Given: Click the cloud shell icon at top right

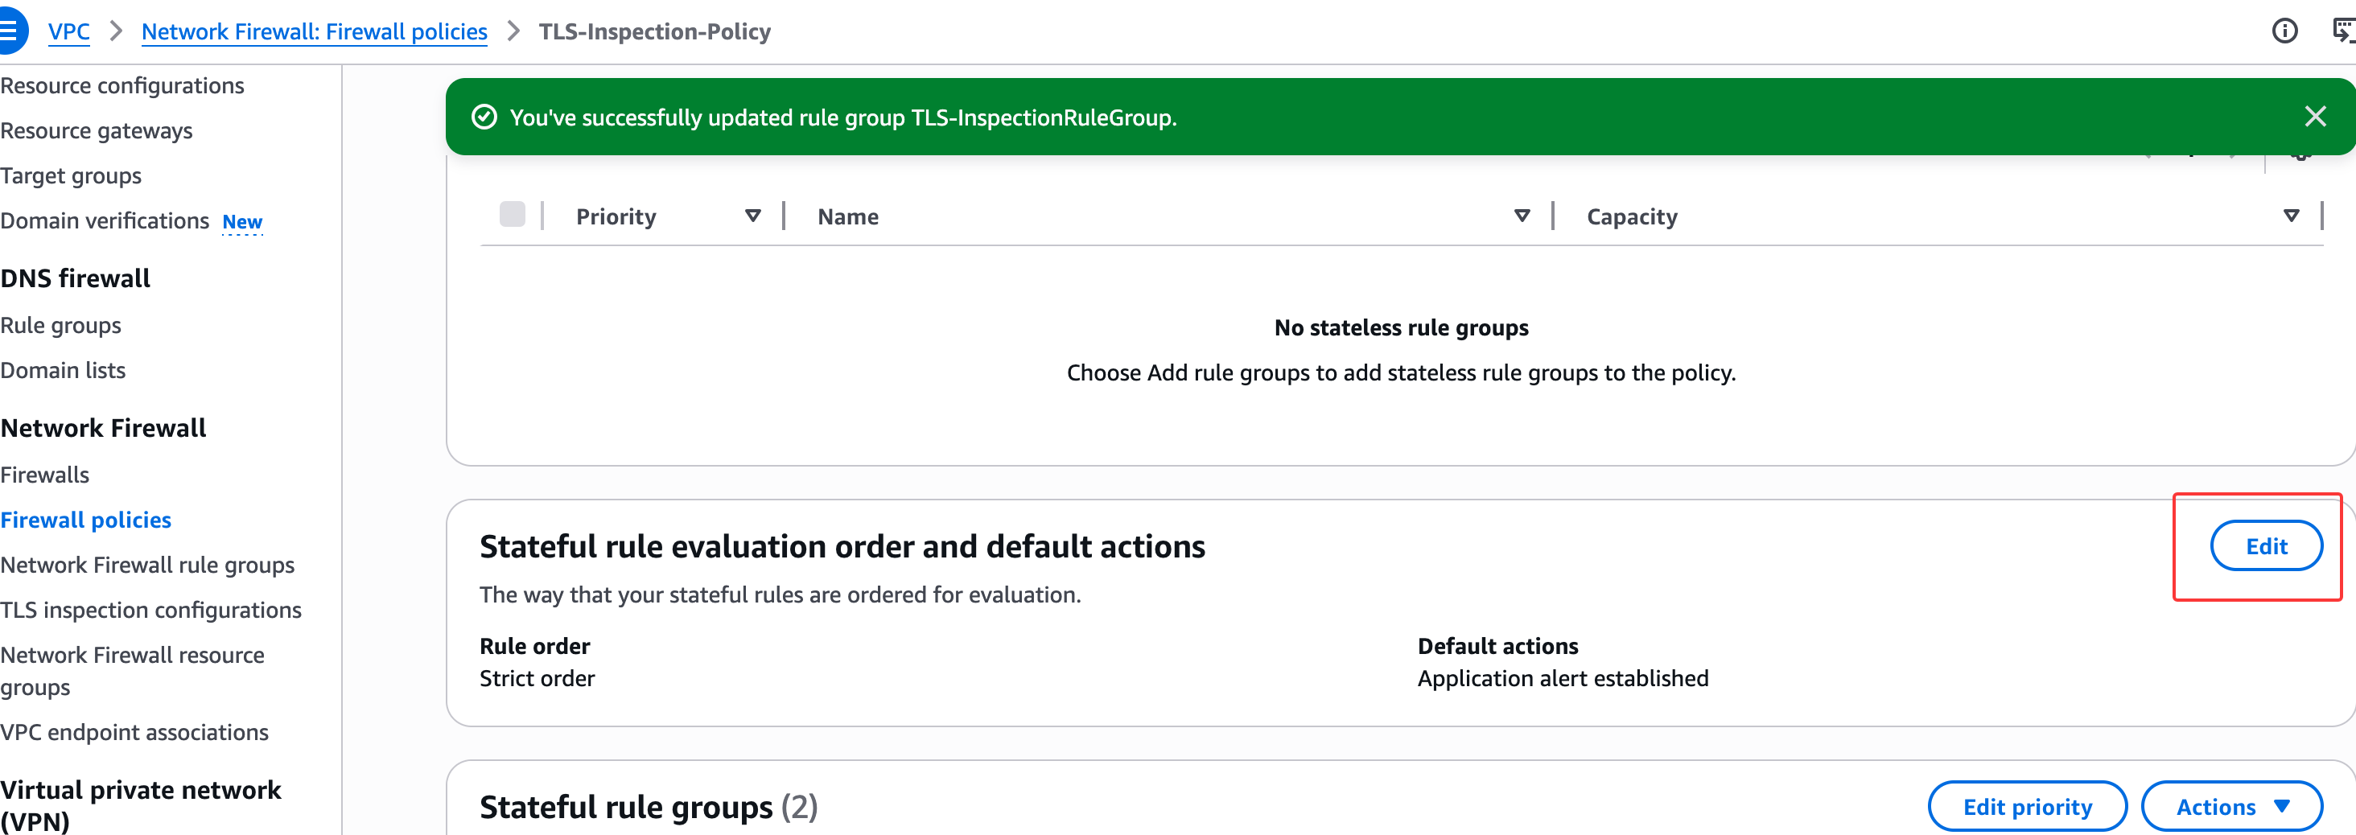Looking at the screenshot, I should [2343, 31].
